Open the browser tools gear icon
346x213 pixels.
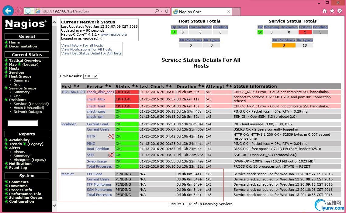click(340, 11)
